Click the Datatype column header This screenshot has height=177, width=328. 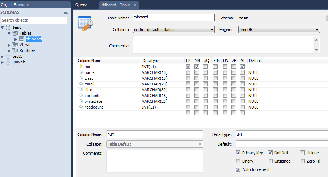pyautogui.click(x=151, y=61)
